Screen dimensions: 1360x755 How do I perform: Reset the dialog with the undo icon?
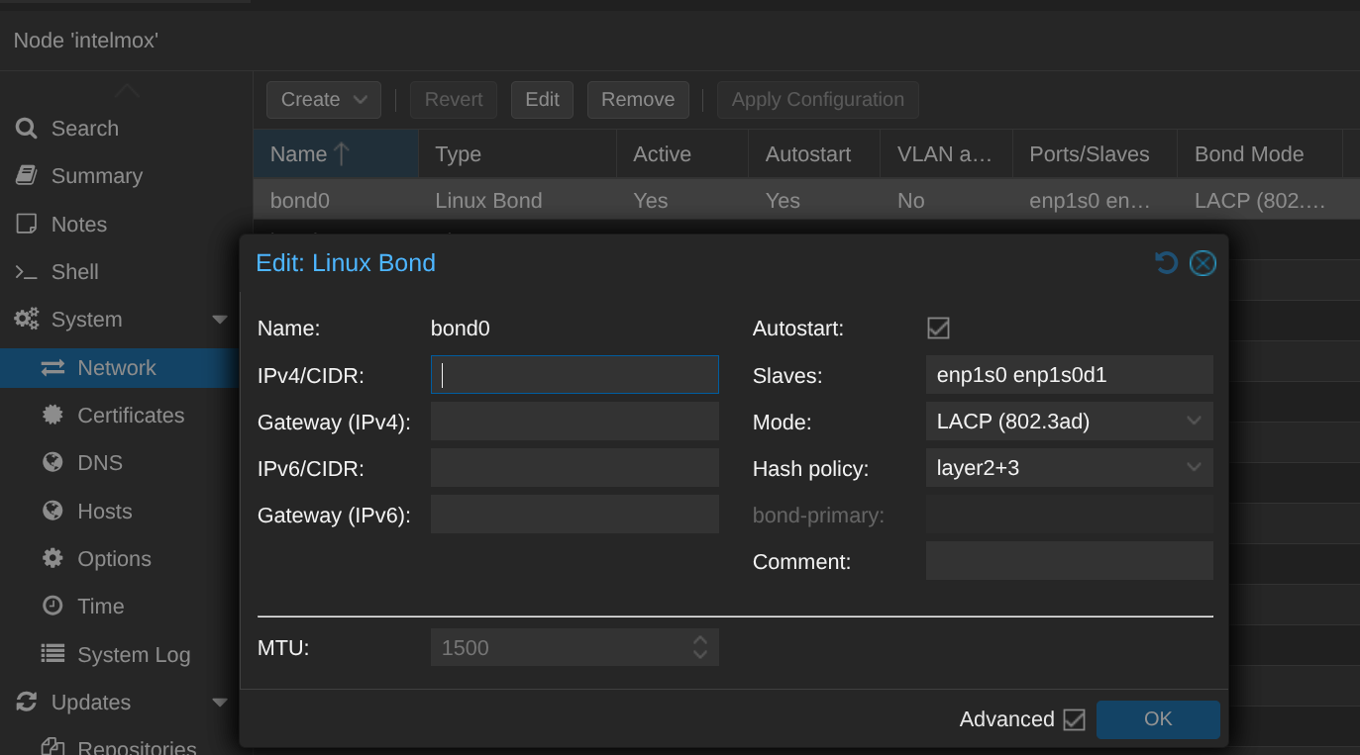(x=1167, y=263)
